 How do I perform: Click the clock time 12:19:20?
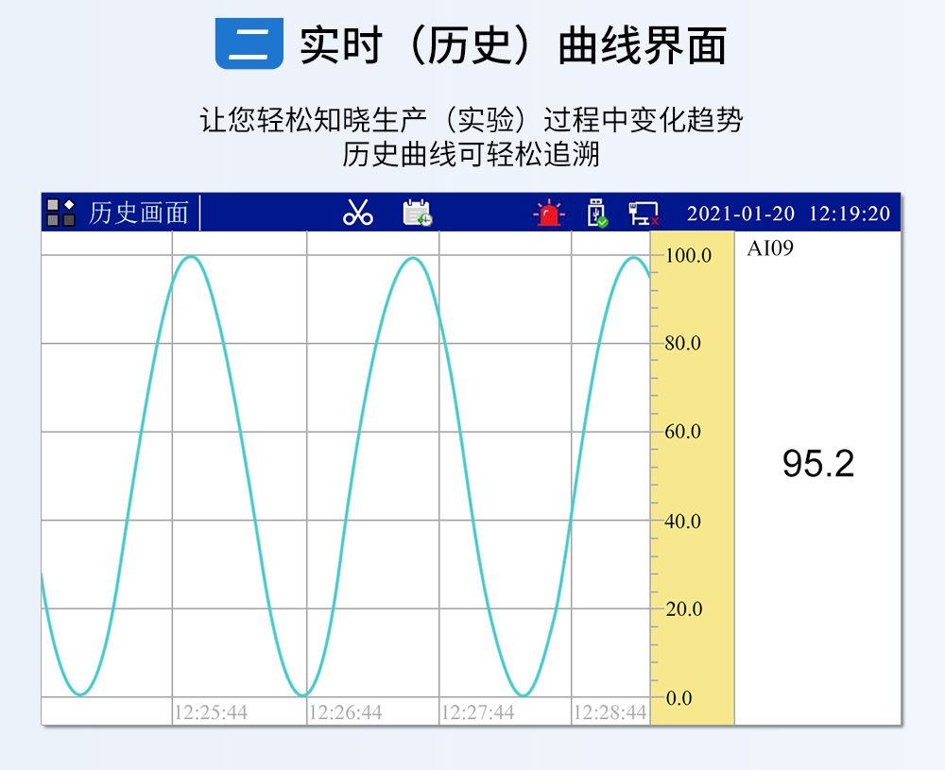(x=849, y=214)
